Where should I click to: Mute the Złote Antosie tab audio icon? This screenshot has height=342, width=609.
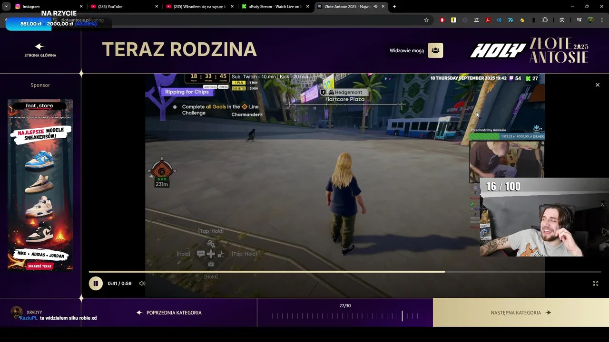click(375, 7)
